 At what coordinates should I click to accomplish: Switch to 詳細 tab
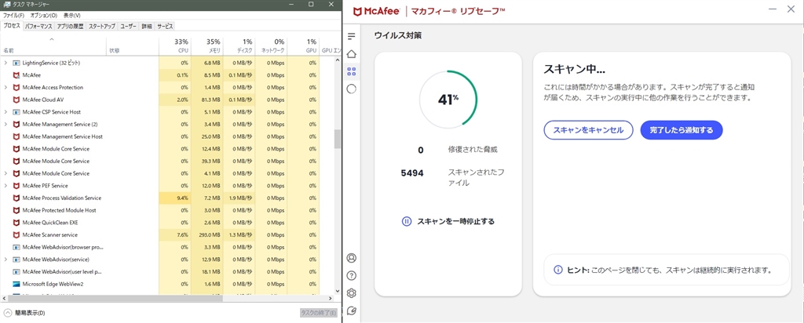coord(147,26)
